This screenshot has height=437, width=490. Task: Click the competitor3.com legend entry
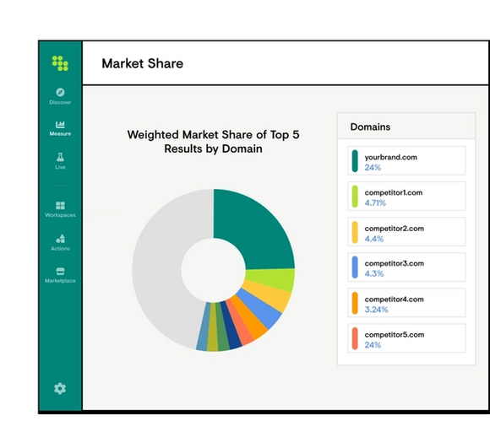click(406, 267)
